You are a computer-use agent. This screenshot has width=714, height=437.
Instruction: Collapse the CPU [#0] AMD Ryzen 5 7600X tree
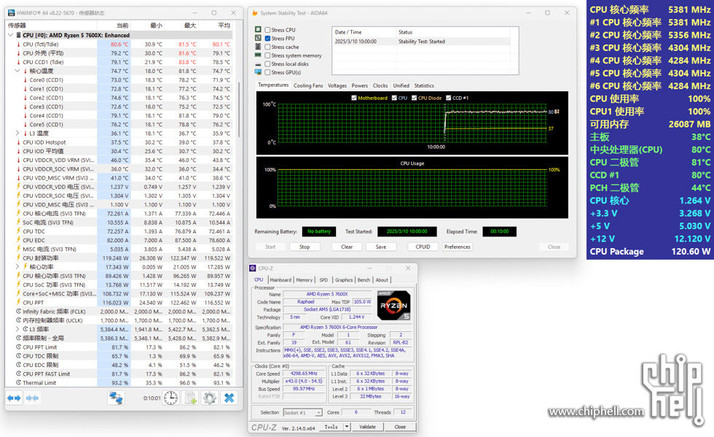pyautogui.click(x=10, y=35)
